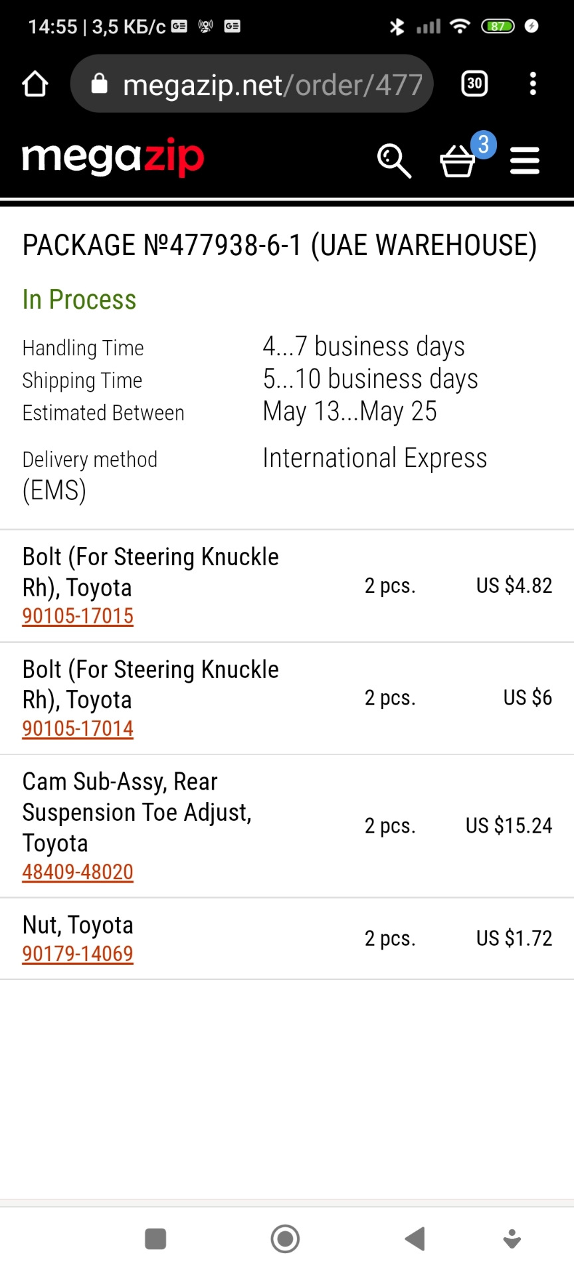574x1275 pixels.
Task: Open the shopping basket with 3 items
Action: [458, 161]
